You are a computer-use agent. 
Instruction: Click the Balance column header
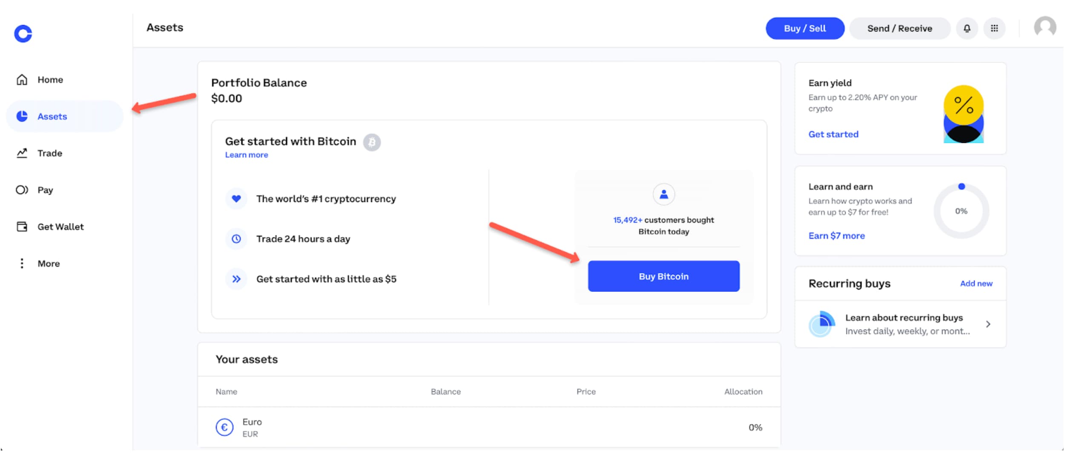click(445, 392)
